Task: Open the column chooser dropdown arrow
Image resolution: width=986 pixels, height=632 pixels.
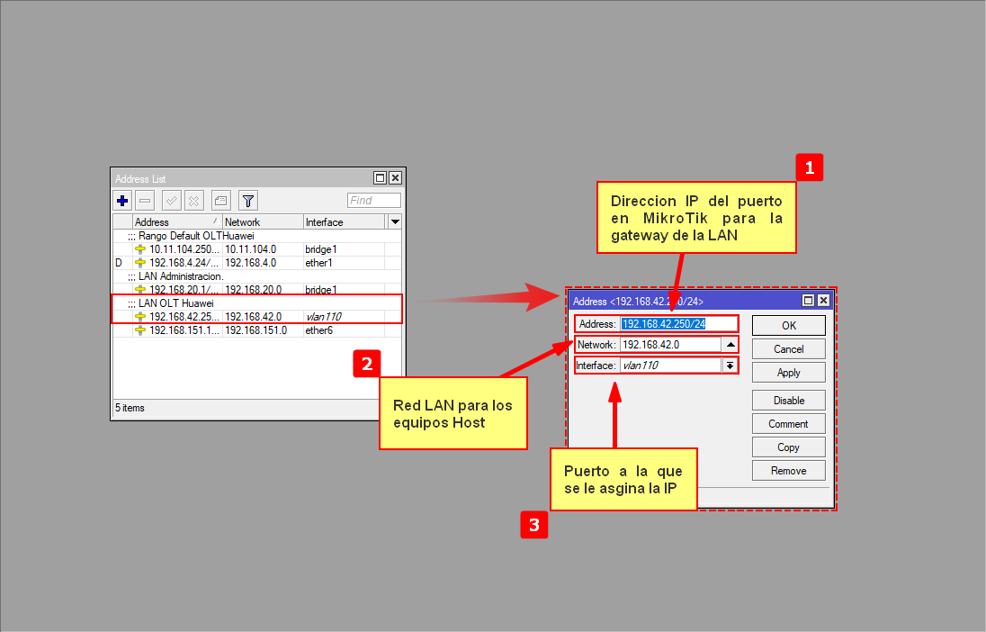Action: click(x=395, y=221)
